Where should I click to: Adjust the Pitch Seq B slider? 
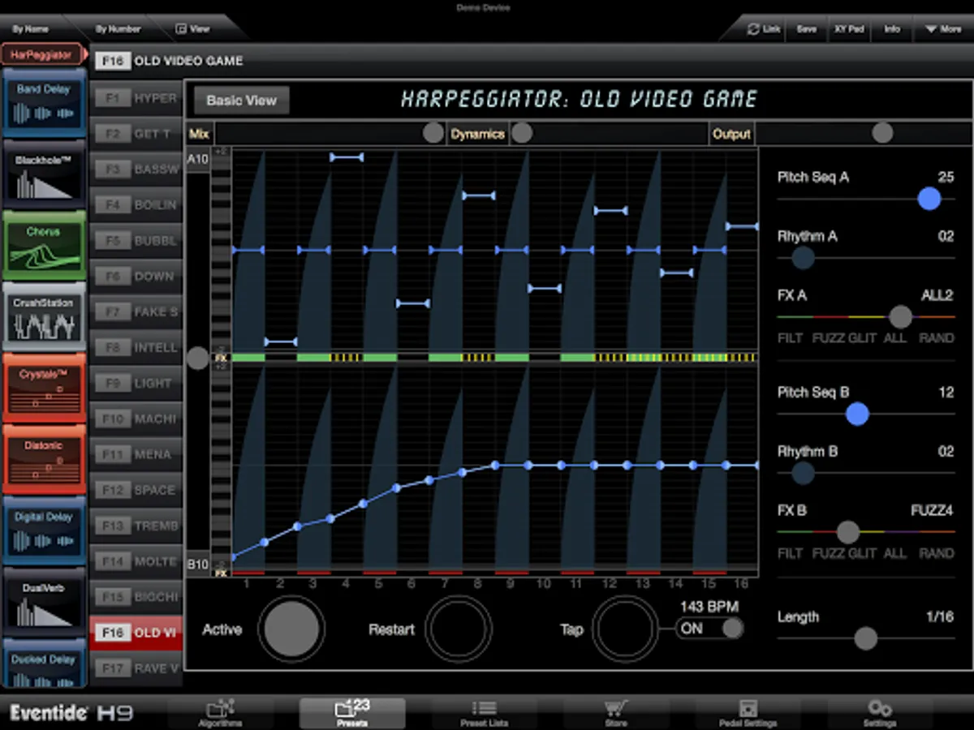(857, 414)
